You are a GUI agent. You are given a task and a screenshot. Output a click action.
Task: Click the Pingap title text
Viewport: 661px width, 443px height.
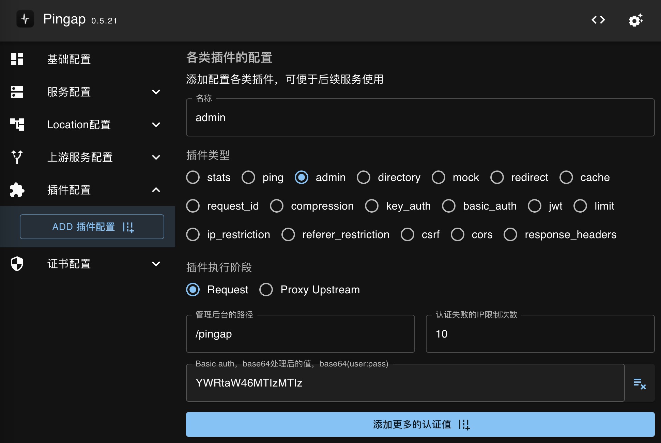[64, 19]
